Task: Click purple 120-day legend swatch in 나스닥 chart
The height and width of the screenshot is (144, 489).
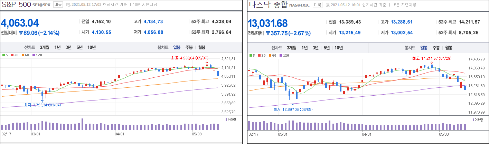Action: 281,55
